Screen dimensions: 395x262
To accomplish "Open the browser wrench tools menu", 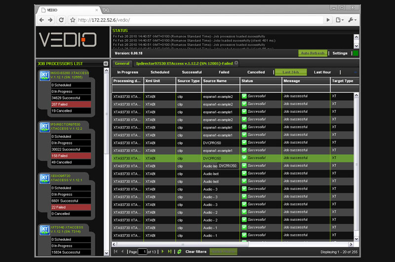I will tap(352, 20).
